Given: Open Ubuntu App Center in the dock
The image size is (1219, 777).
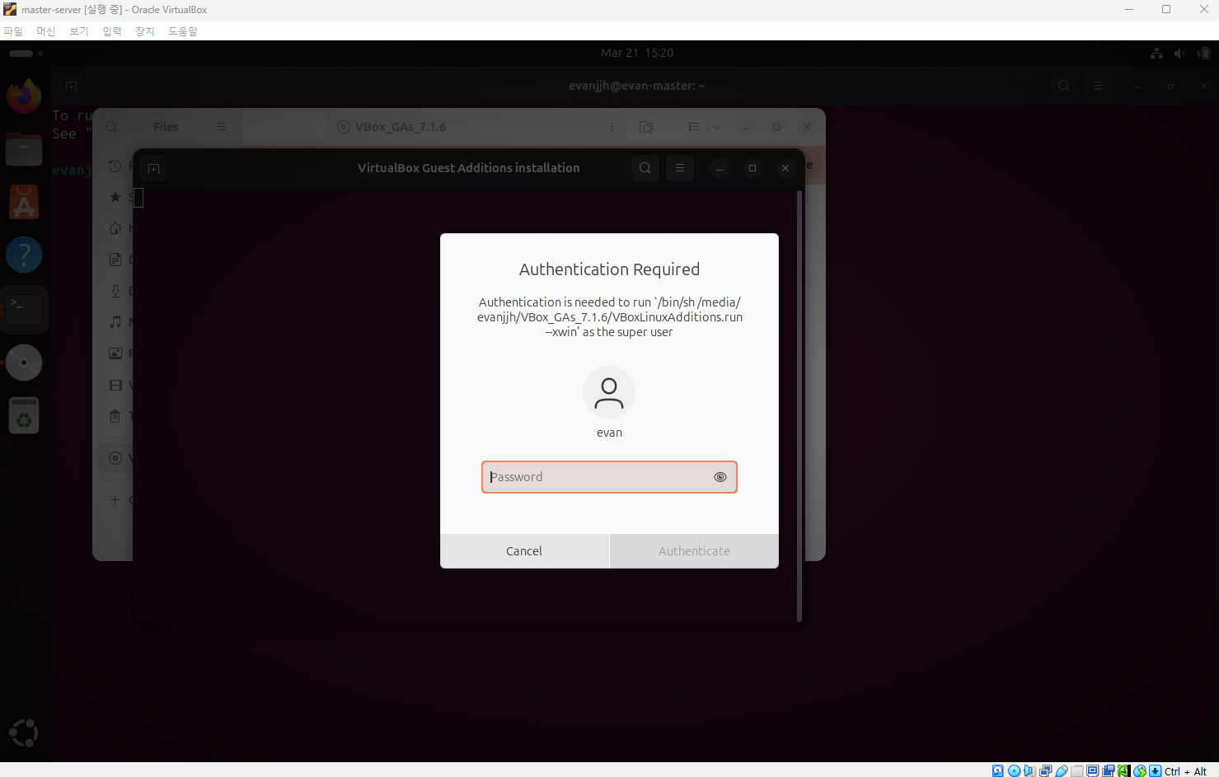Looking at the screenshot, I should (x=24, y=202).
